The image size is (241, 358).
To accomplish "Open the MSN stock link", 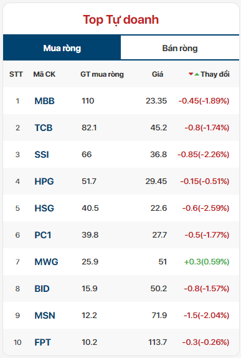I will pos(45,316).
